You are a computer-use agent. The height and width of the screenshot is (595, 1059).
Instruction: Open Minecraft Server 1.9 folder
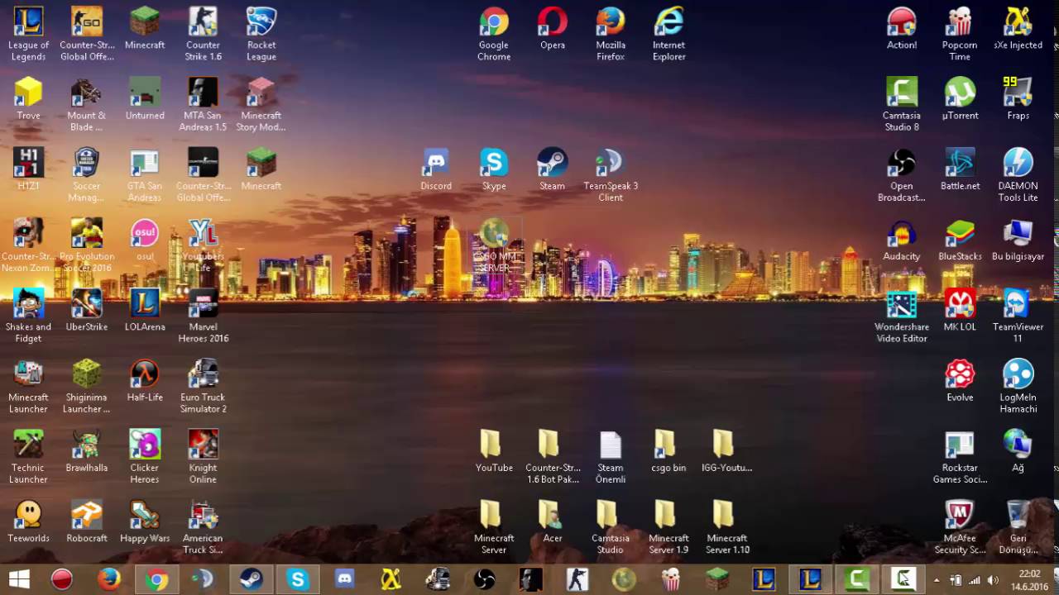[x=668, y=526]
